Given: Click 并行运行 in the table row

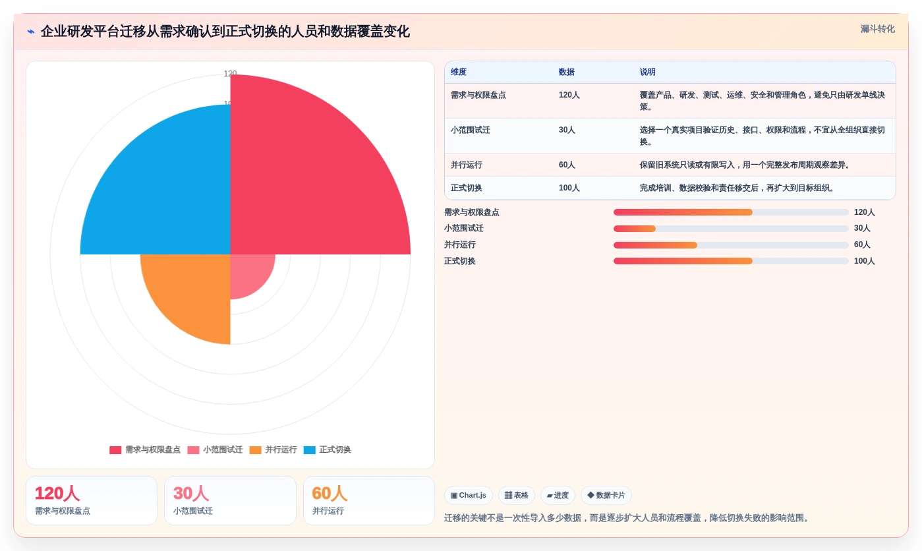Looking at the screenshot, I should pyautogui.click(x=467, y=165).
